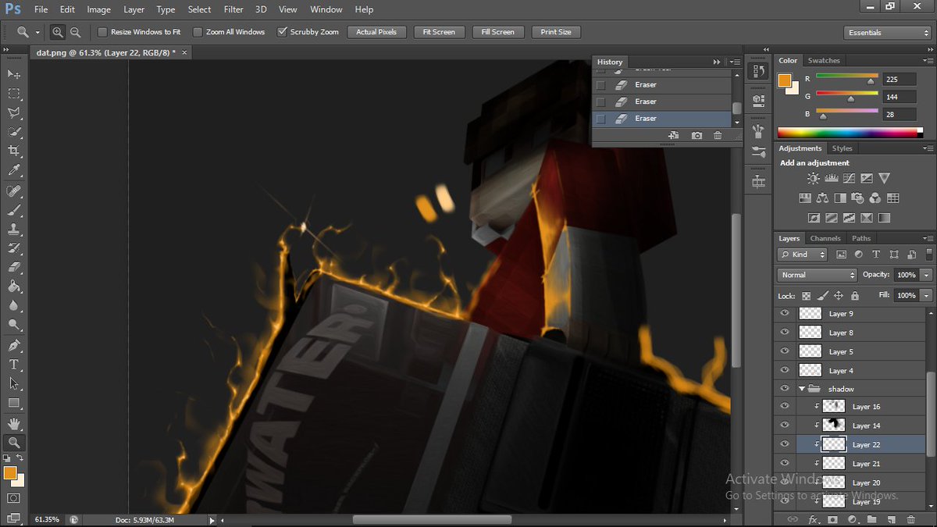Open the Layer menu
The image size is (937, 527).
(134, 9)
